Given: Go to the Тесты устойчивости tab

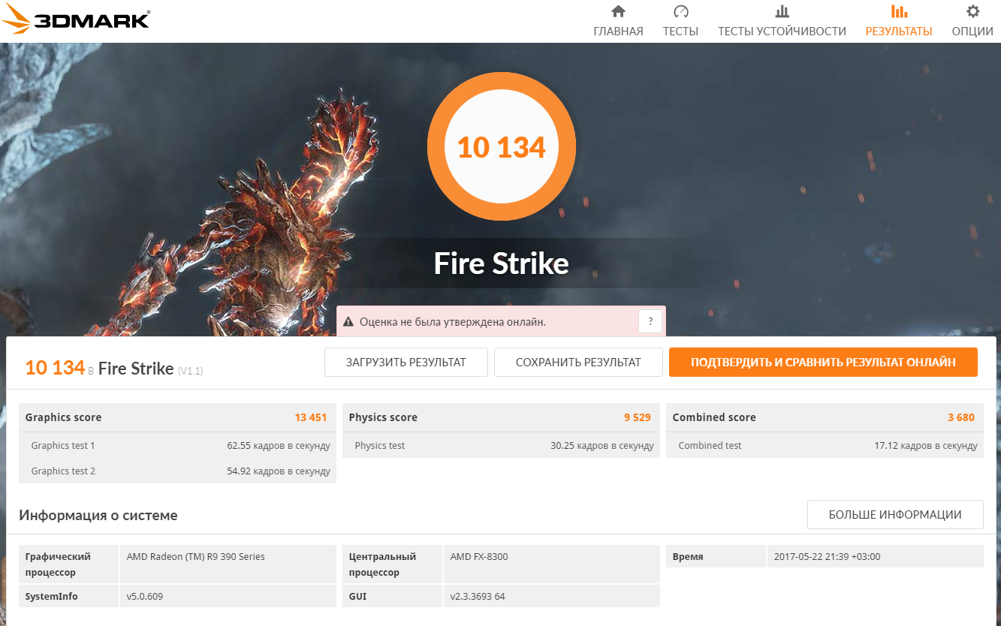Looking at the screenshot, I should (x=782, y=31).
